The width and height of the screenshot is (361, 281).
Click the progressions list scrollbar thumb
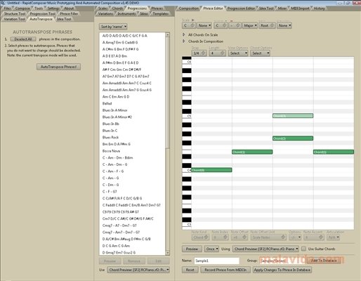pos(167,93)
